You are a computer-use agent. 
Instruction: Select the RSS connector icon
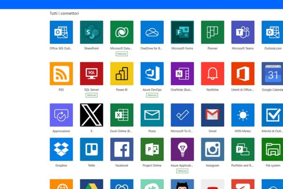[61, 74]
